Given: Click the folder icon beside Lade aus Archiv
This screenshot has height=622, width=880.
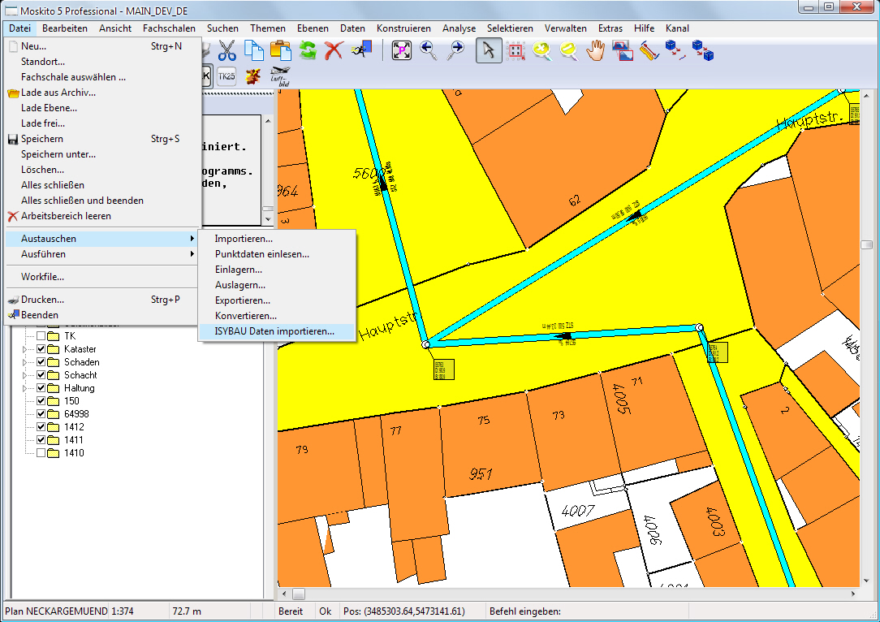Looking at the screenshot, I should pyautogui.click(x=13, y=93).
